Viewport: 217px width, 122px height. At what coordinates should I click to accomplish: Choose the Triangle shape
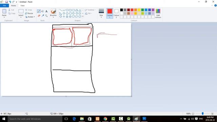(80, 10)
